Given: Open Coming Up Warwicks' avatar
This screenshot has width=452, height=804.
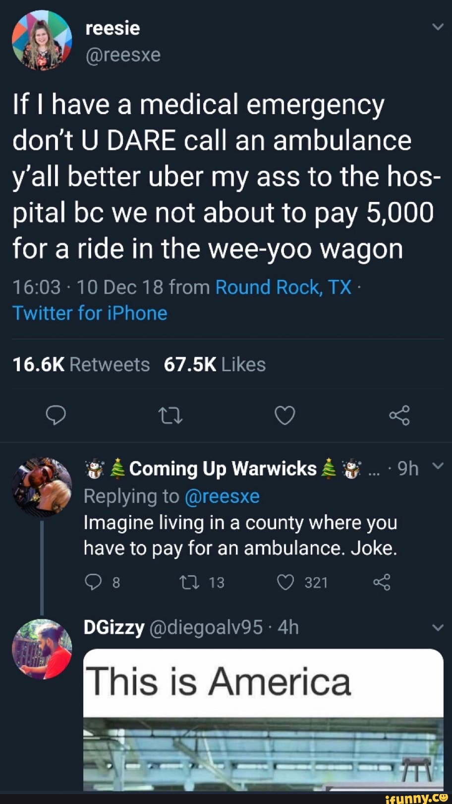Looking at the screenshot, I should 42,487.
